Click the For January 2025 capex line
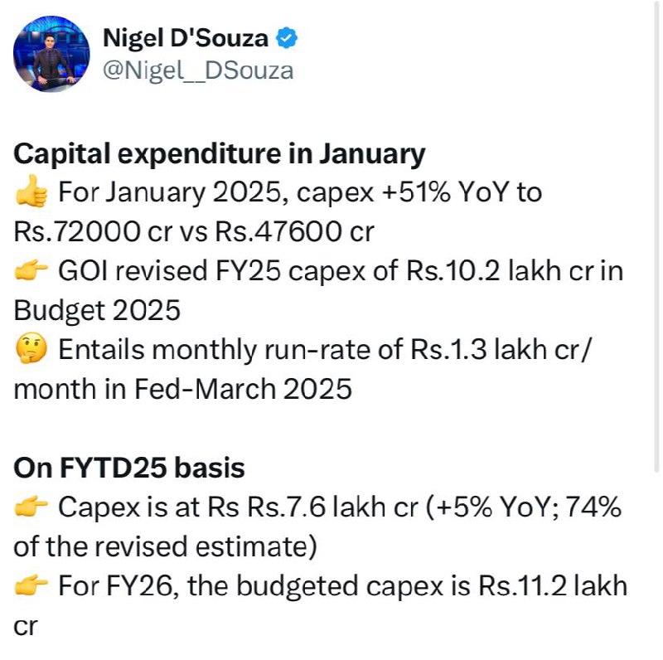663x660 pixels. pyautogui.click(x=300, y=192)
